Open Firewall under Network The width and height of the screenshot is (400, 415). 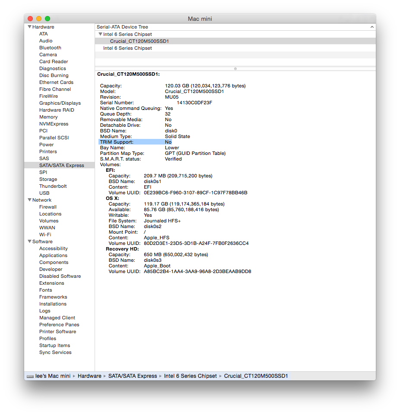(48, 207)
